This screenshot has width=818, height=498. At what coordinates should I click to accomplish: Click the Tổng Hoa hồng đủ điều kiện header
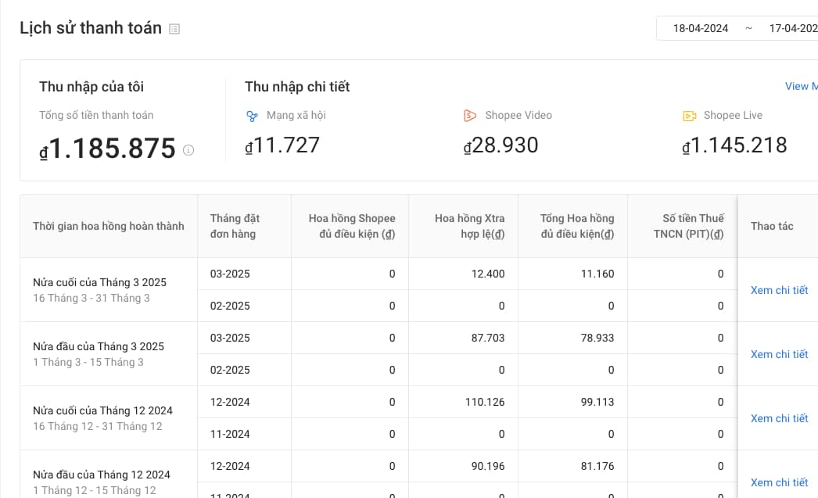(x=577, y=226)
